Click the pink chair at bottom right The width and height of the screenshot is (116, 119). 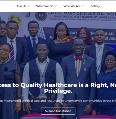pos(97,117)
